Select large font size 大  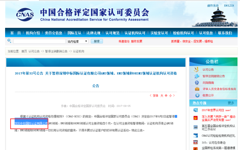[161, 96]
